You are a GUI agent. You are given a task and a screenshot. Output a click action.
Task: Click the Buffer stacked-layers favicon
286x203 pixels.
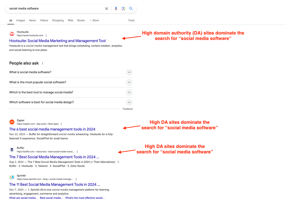[12, 150]
